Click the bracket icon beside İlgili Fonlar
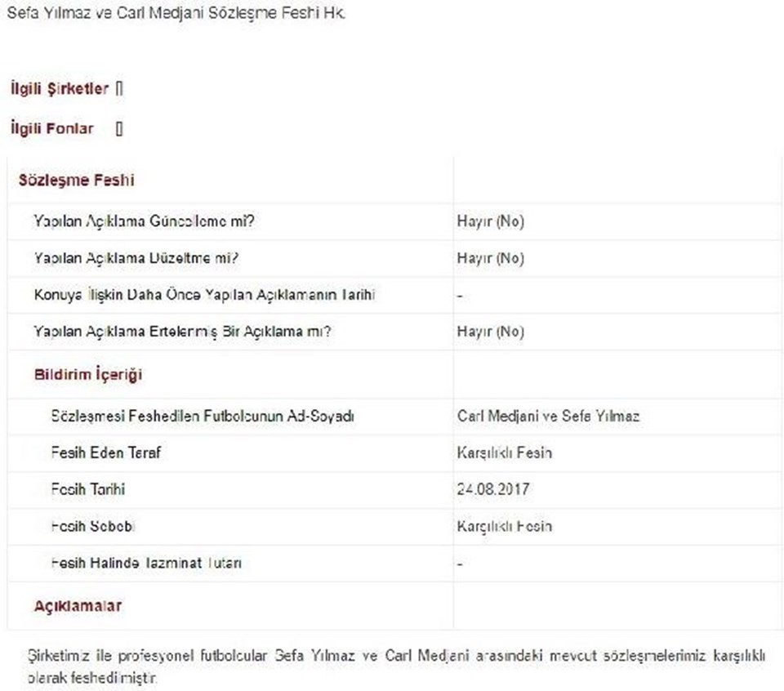 (x=119, y=128)
